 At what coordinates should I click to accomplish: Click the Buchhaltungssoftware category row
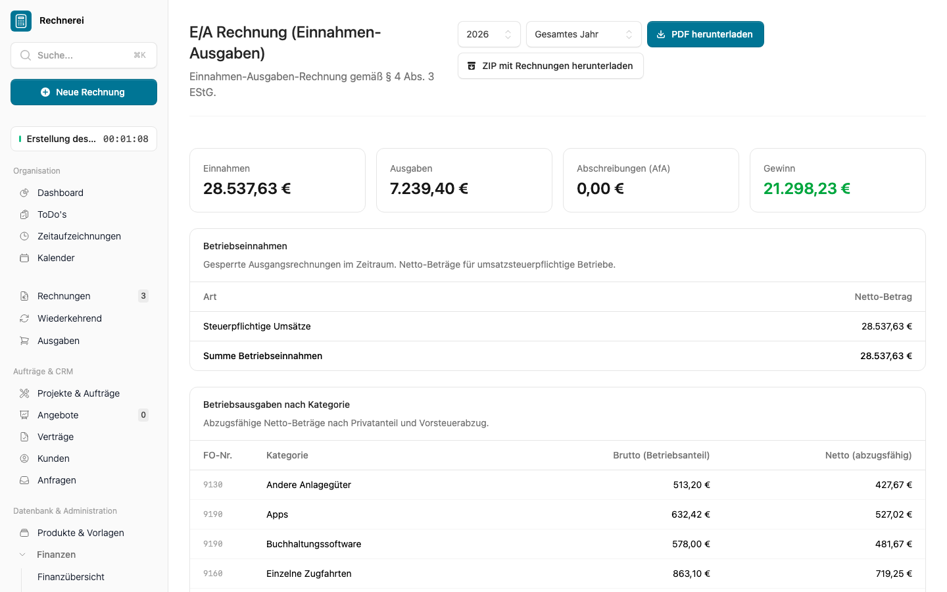558,544
